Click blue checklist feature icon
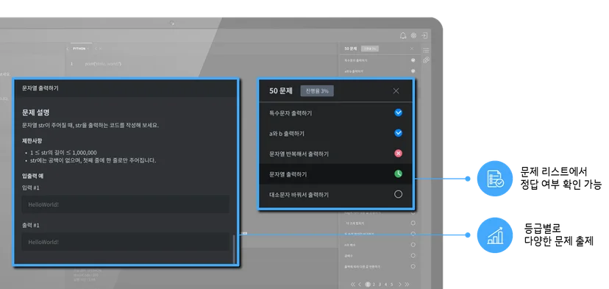 click(x=495, y=178)
